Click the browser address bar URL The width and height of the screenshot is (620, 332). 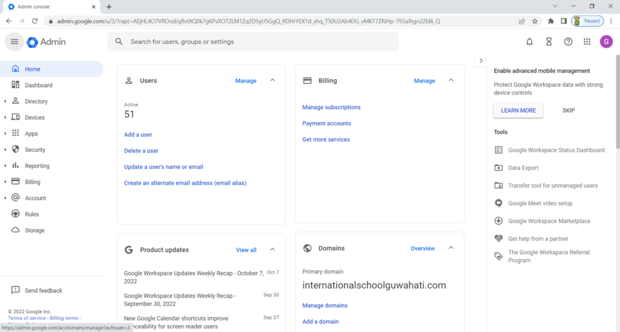point(248,21)
